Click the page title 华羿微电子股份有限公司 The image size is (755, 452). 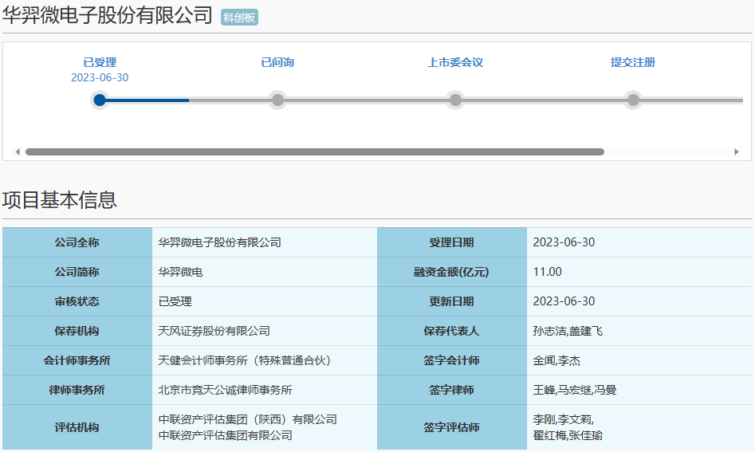click(x=107, y=15)
